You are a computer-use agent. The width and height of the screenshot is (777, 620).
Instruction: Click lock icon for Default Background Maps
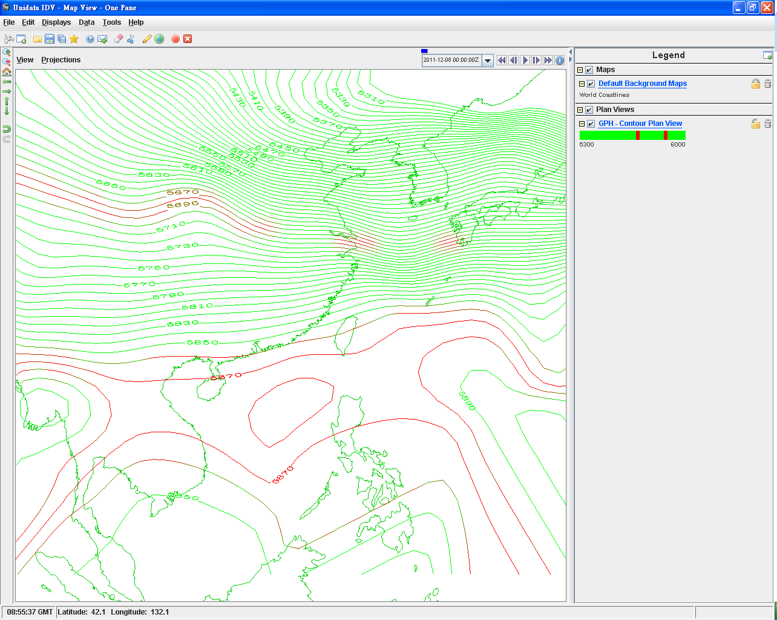click(x=755, y=84)
